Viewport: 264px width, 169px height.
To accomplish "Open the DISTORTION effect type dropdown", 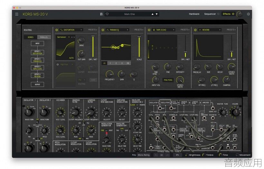I will click(71, 30).
